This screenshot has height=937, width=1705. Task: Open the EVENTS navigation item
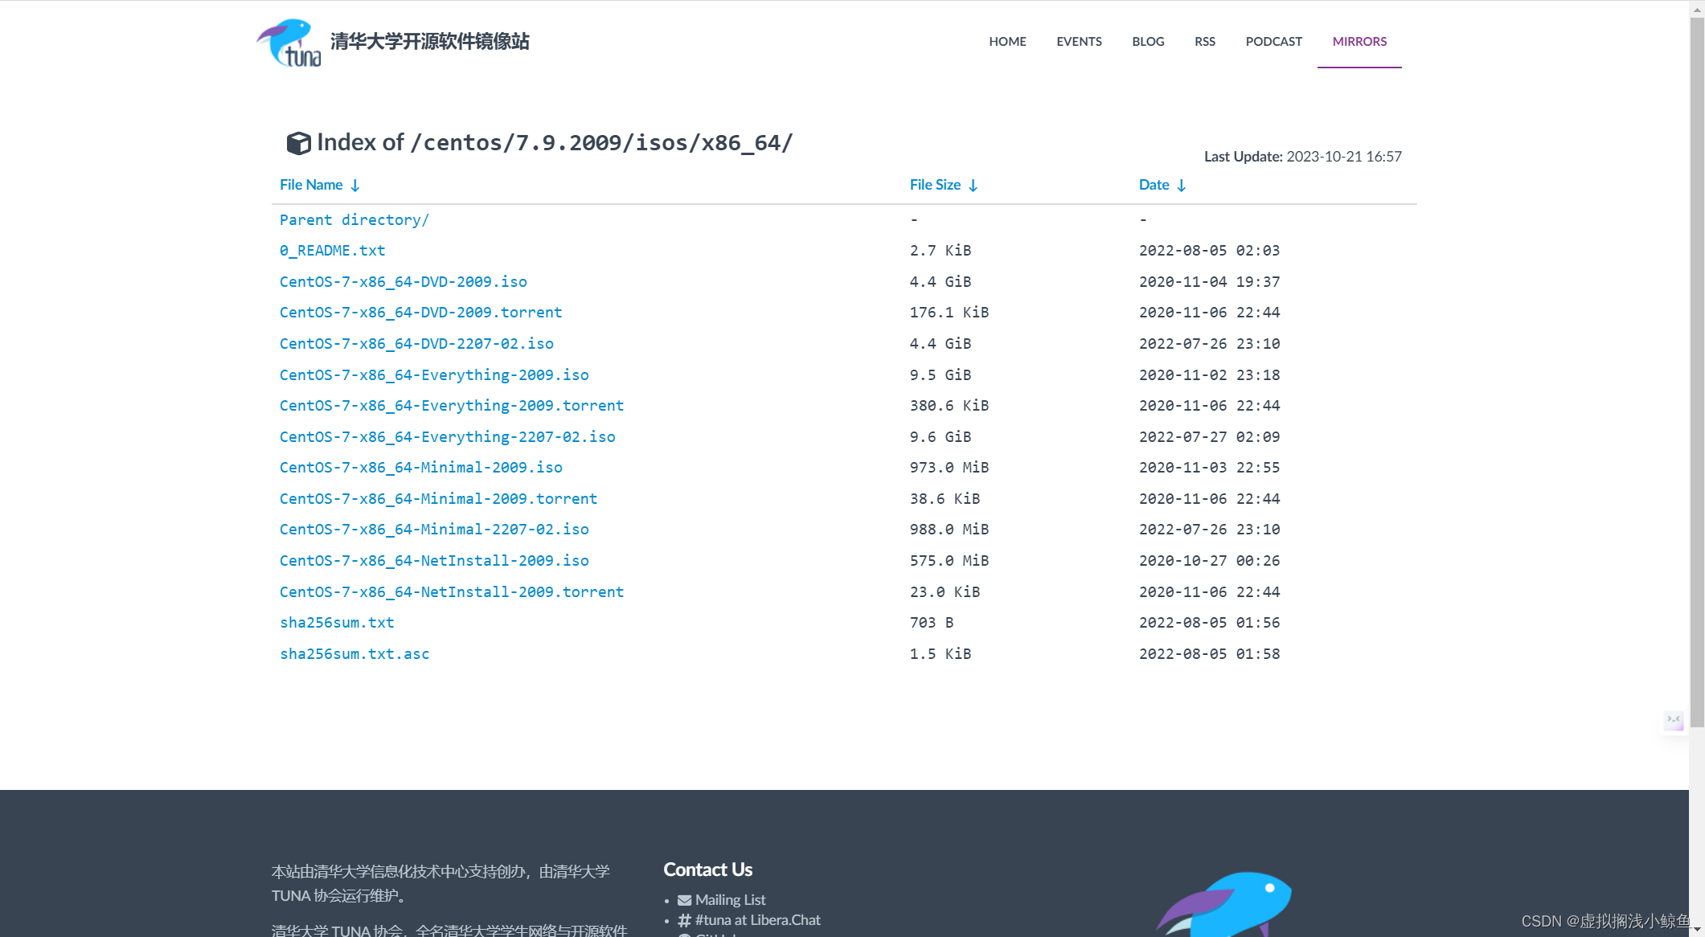tap(1079, 41)
